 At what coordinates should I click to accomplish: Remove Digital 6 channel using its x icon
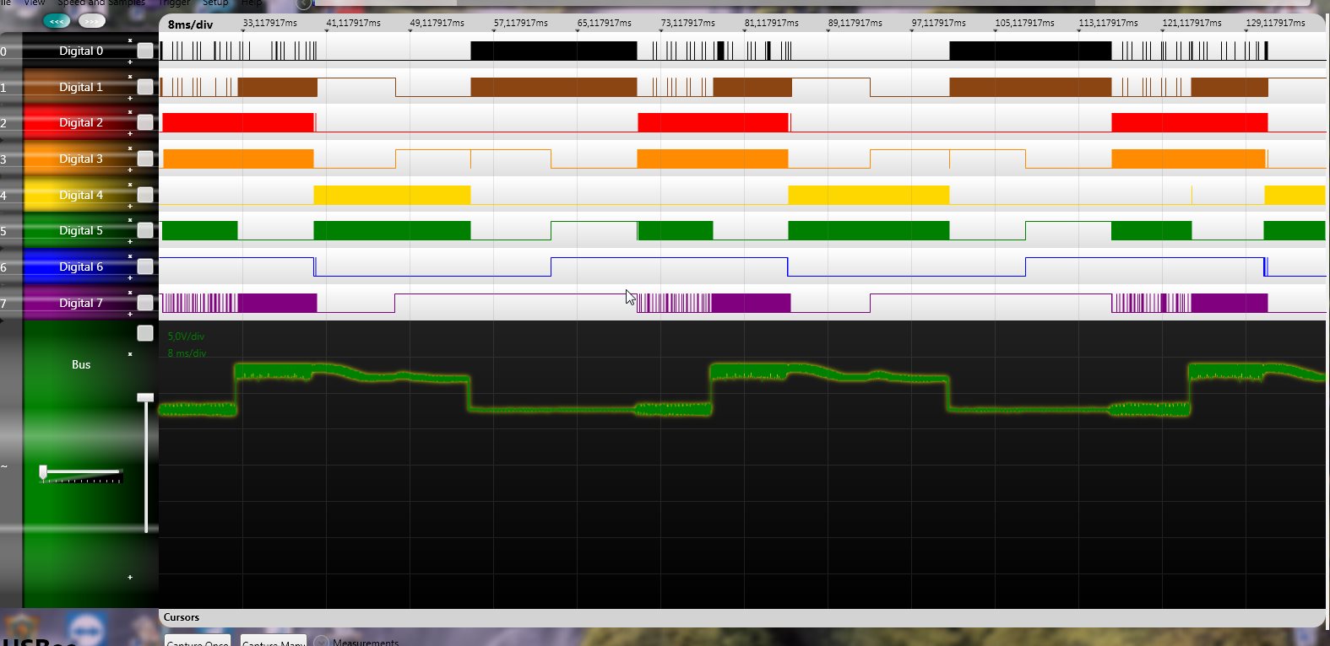click(x=130, y=256)
